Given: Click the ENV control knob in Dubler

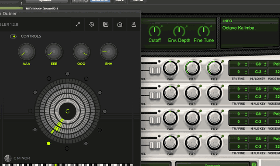Looking at the screenshot, I should [x=109, y=52].
